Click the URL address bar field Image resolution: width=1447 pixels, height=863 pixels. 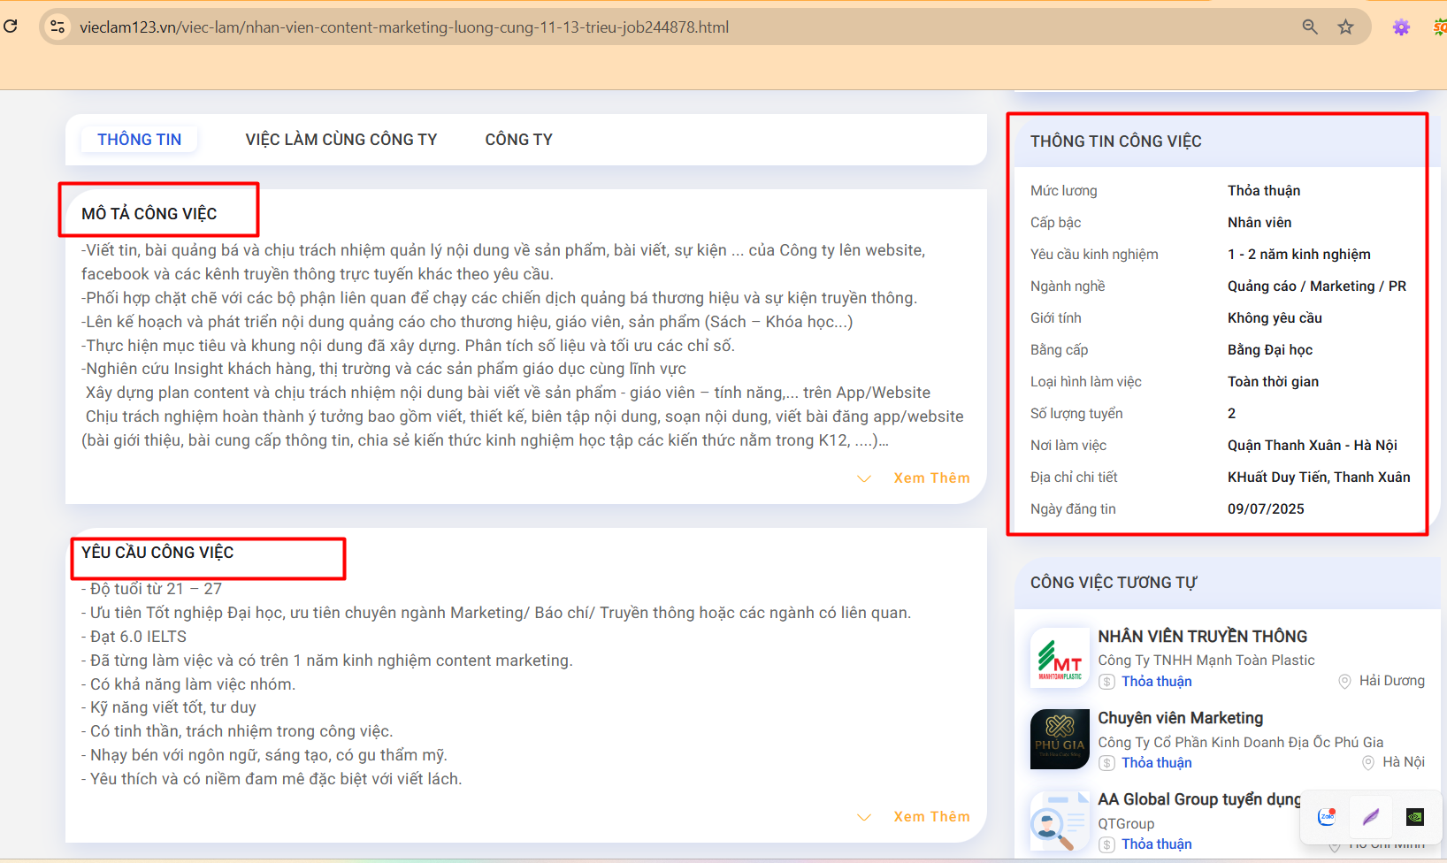tap(619, 27)
